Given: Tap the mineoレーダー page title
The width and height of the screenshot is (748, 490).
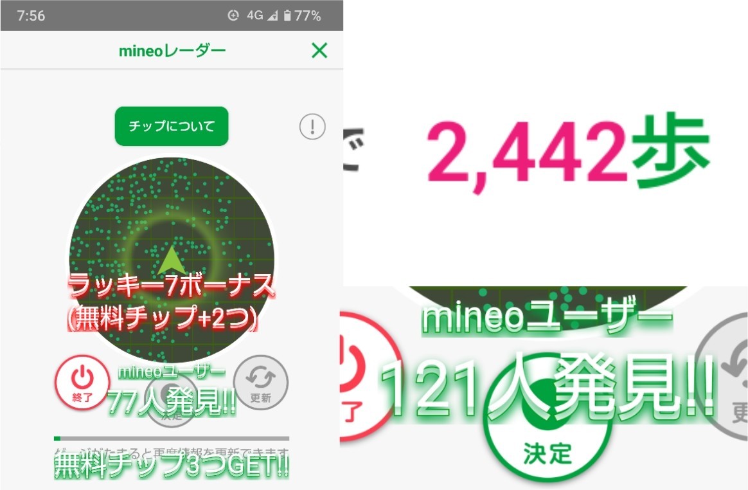Looking at the screenshot, I should pos(172,51).
